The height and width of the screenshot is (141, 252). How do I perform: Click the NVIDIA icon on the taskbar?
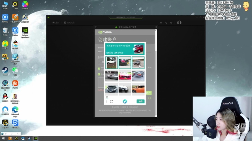(36, 138)
